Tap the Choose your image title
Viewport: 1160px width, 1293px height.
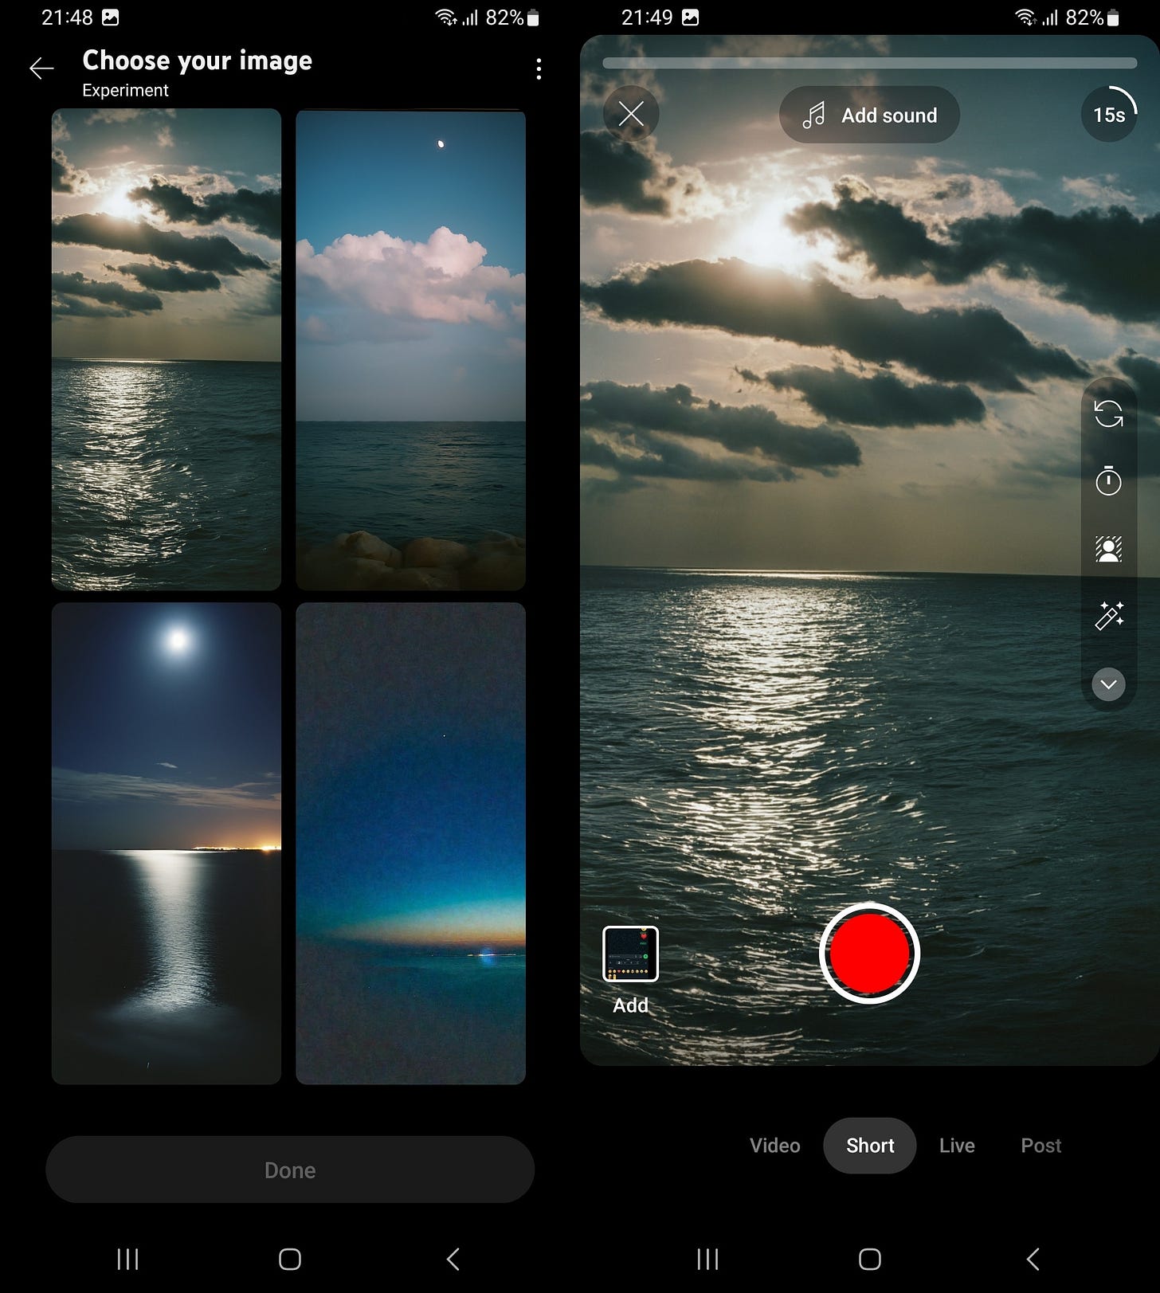point(198,61)
